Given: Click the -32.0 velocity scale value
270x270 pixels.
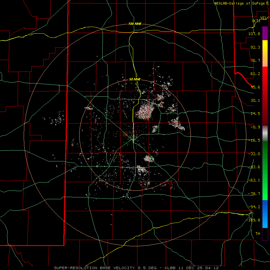Looking at the screenshot, I should [x=254, y=154].
